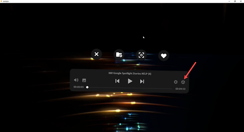
Task: Close the player with the X button
Action: [97, 54]
